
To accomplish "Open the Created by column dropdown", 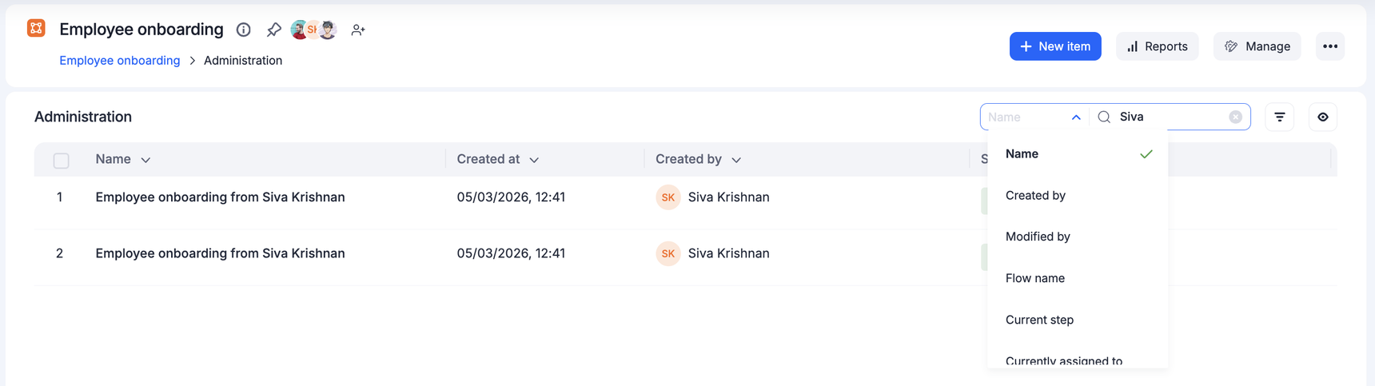I will [736, 160].
